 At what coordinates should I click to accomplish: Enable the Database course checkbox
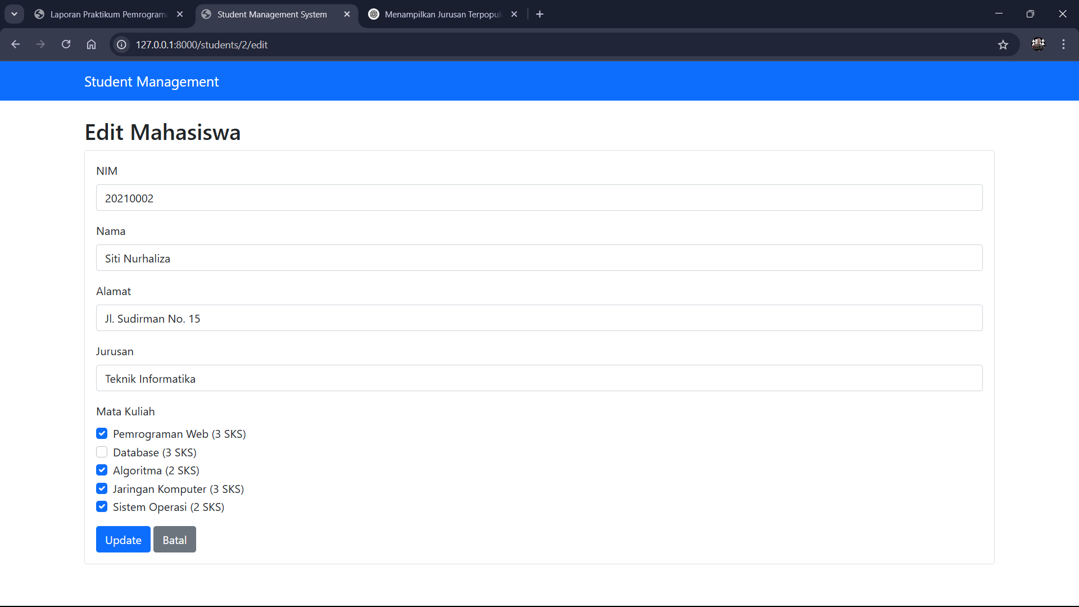(x=102, y=452)
